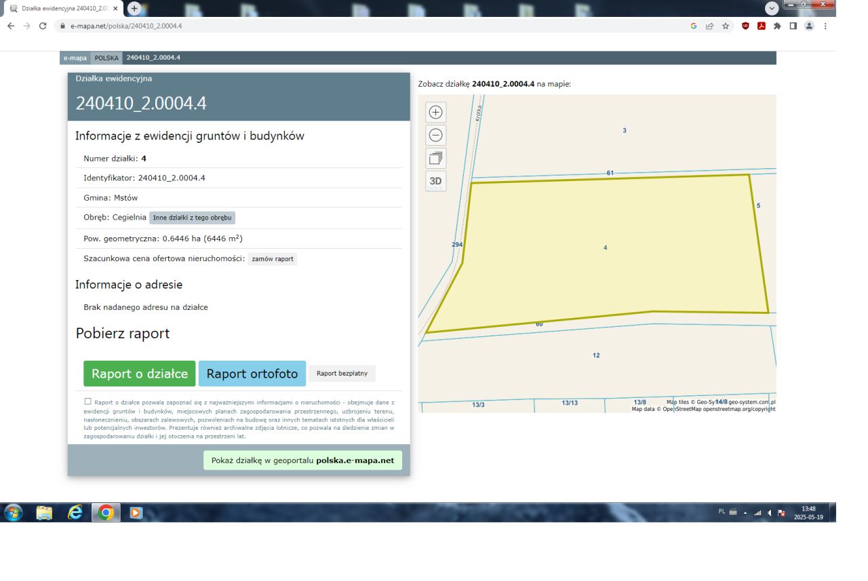
Task: Go to e-mapa breadcrumb home
Action: pos(75,58)
